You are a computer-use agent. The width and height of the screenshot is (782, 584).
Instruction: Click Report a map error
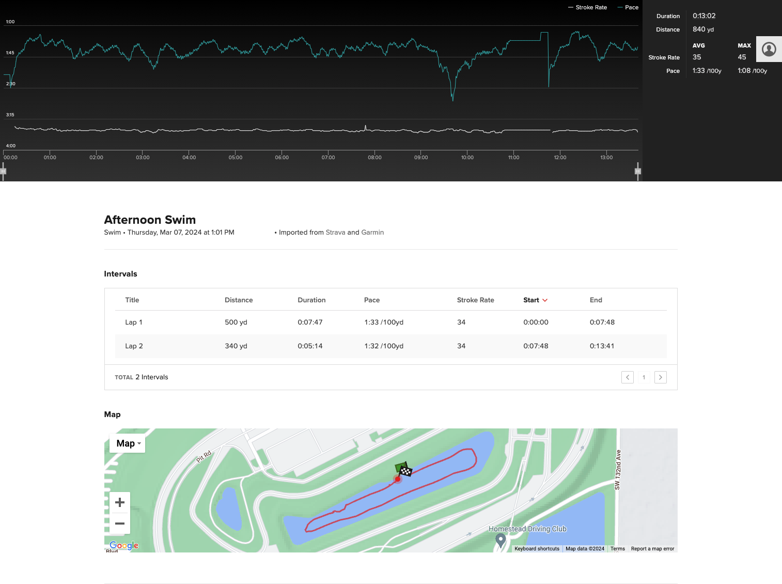pyautogui.click(x=652, y=548)
